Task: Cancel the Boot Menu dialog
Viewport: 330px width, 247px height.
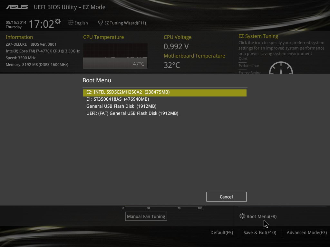Action: pos(227,197)
